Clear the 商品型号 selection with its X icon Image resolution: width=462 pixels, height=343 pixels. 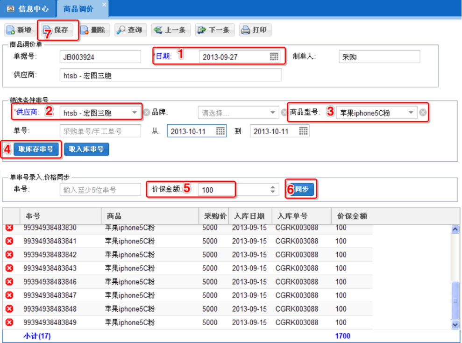[422, 113]
